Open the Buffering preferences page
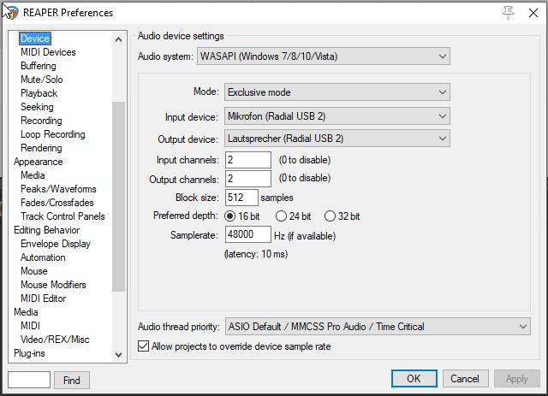The width and height of the screenshot is (548, 396). [x=39, y=66]
